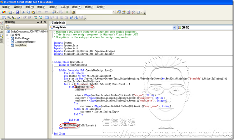The height and width of the screenshot is (140, 234).
Task: Collapse the header comment block outline
Action: point(53,32)
